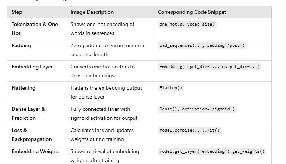Click 'Converts one-hot vectors to dense embeddings' description
This screenshot has height=164, width=286.
(x=103, y=71)
